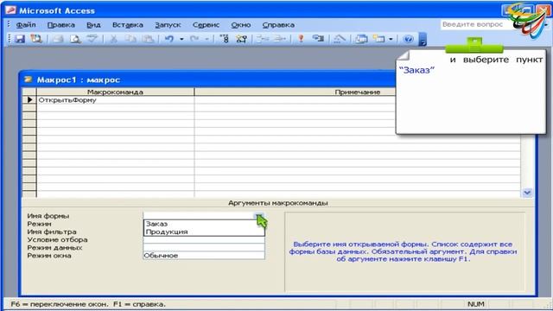Image resolution: width=553 pixels, height=311 pixels.
Task: Click the file search toolbar icon
Action: (36, 39)
